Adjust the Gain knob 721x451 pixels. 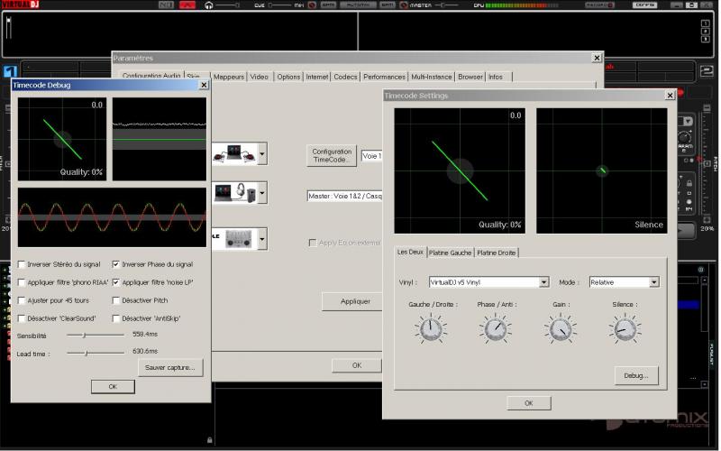tap(560, 329)
